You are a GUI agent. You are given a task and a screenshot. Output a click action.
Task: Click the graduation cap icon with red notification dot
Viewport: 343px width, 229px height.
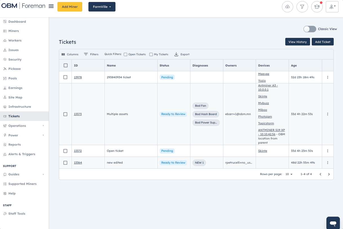click(x=317, y=6)
